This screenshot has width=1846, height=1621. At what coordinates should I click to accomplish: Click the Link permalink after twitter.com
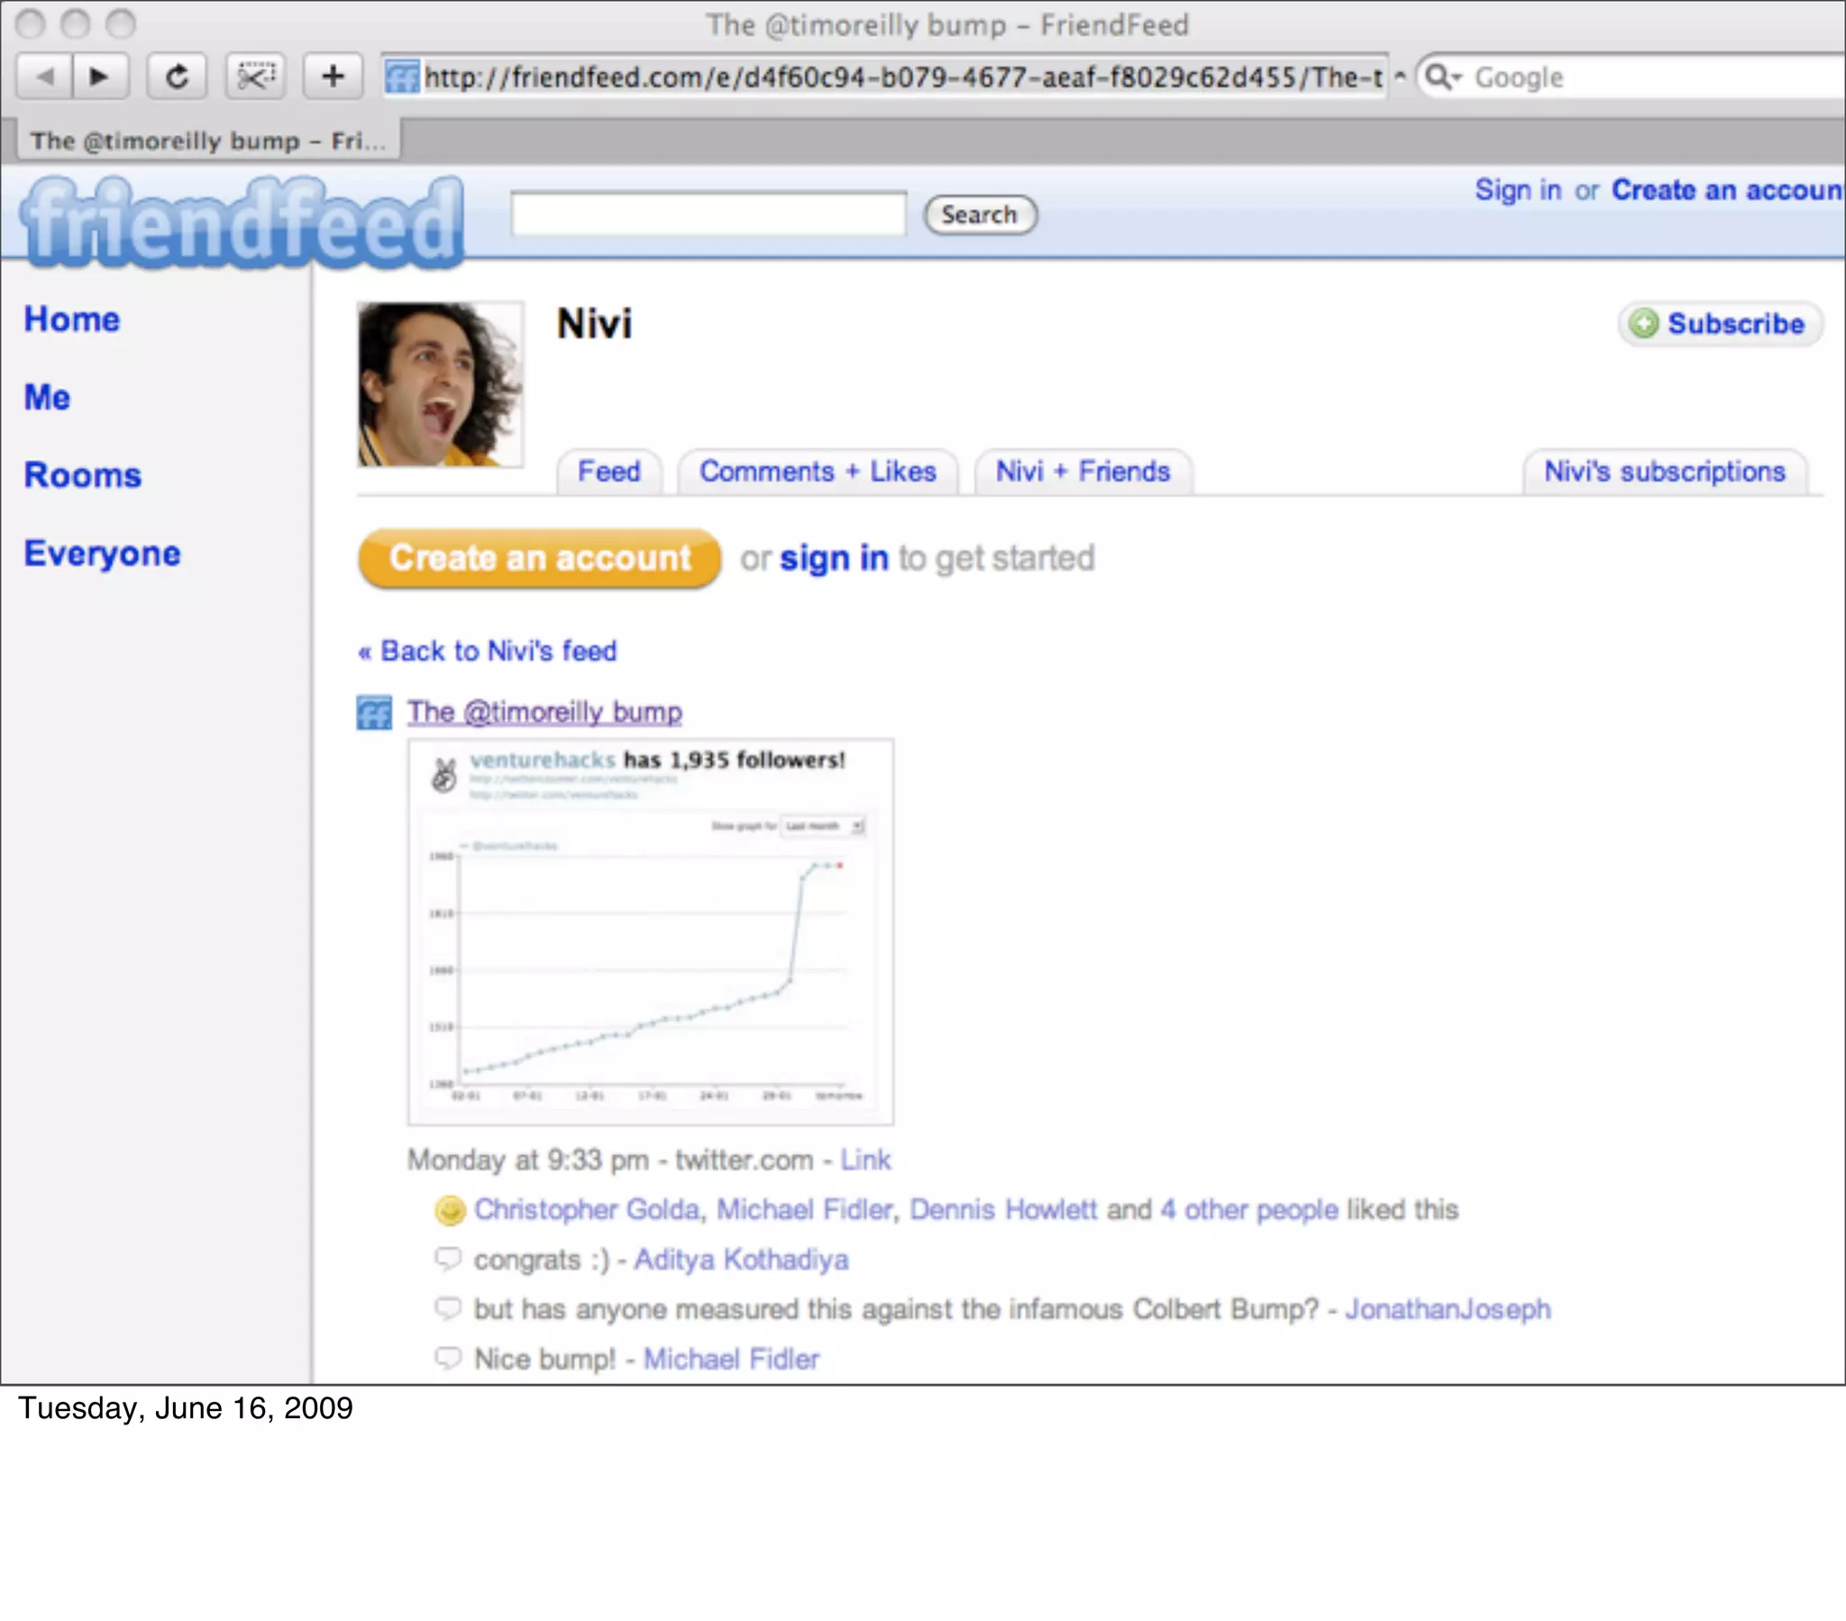[x=865, y=1159]
